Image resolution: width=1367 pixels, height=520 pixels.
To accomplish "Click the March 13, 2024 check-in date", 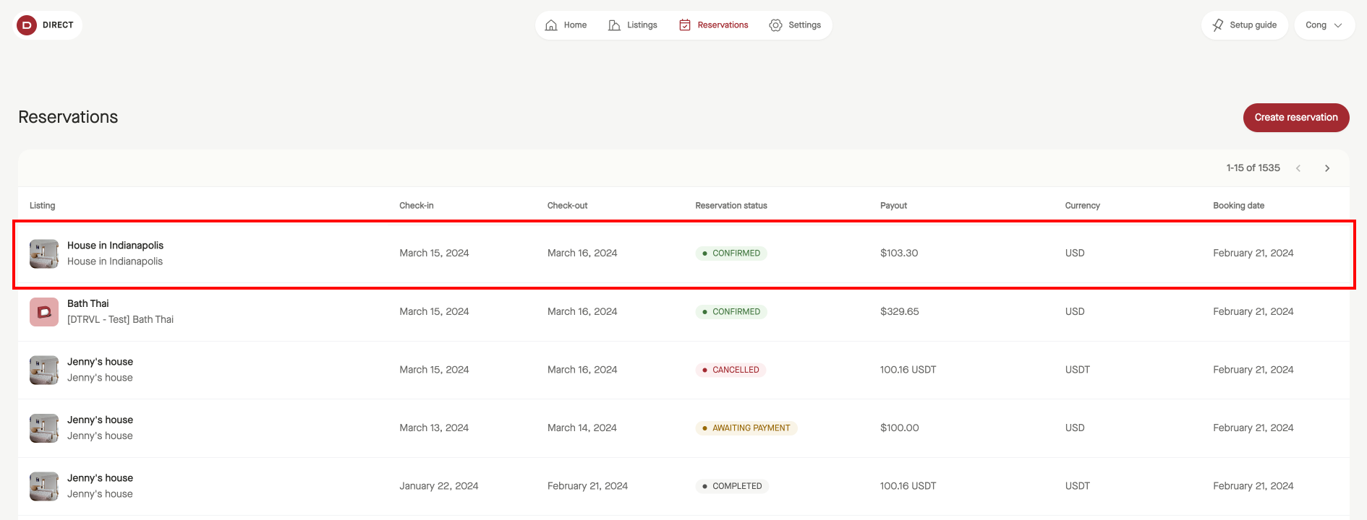I will click(434, 428).
